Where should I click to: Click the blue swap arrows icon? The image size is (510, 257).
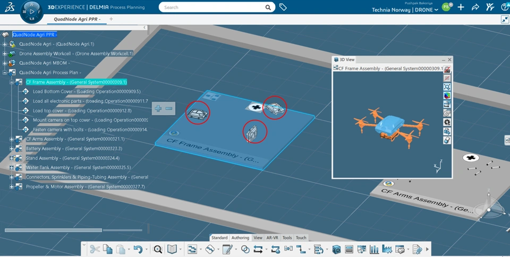(x=258, y=249)
